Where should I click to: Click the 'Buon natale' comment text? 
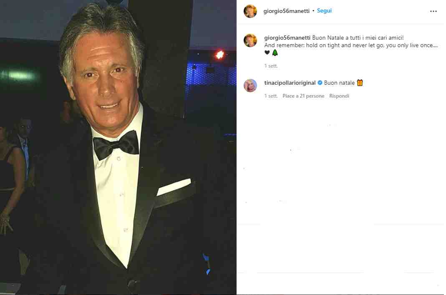(339, 83)
